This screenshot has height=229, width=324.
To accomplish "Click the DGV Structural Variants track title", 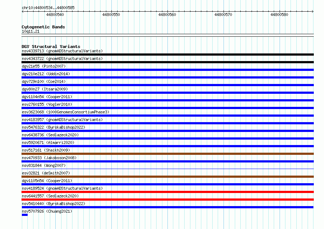I will [x=51, y=47].
